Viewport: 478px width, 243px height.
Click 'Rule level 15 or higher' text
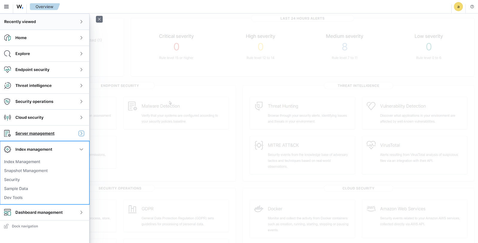tap(176, 58)
